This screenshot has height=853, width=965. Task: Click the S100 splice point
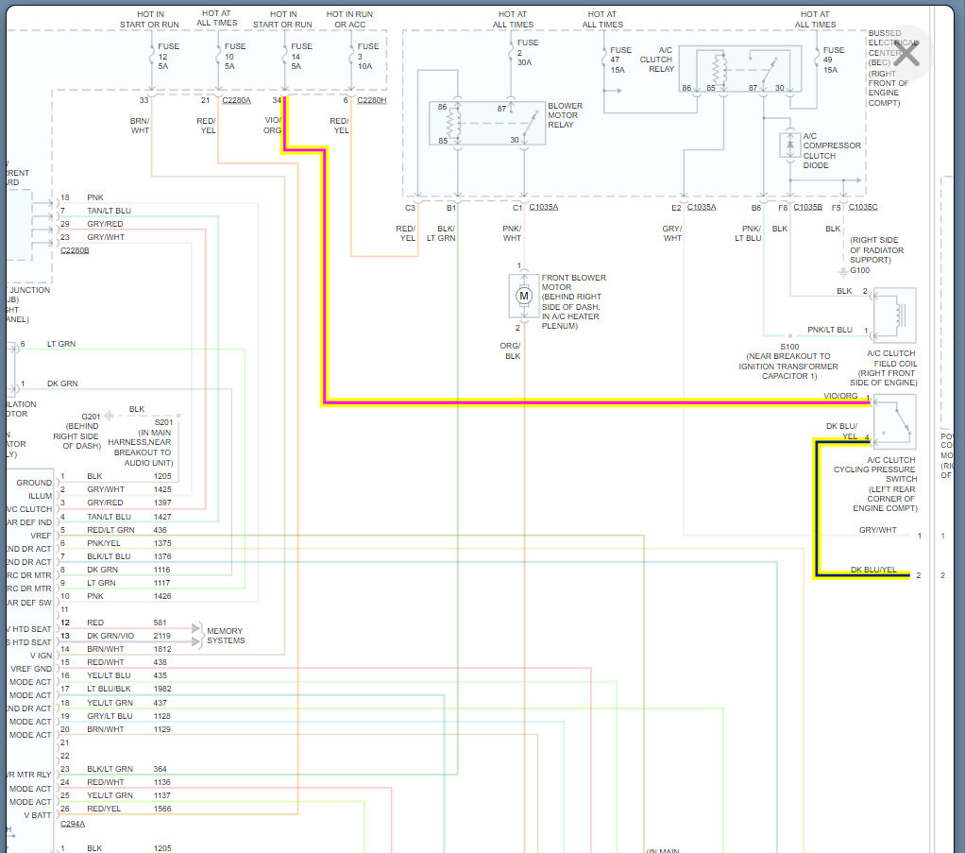coord(790,336)
